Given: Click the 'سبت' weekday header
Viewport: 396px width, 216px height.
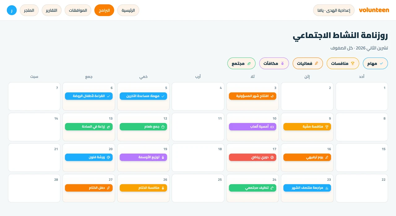Looking at the screenshot, I should [x=34, y=76].
